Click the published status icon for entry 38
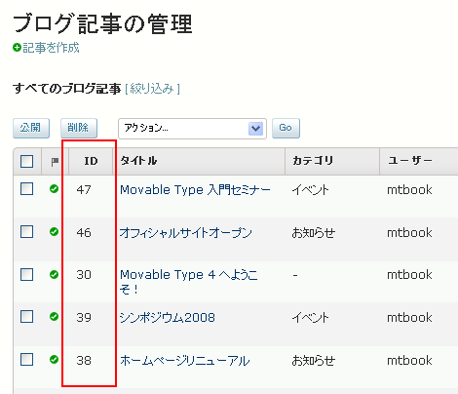Screen dimensions: 458x394 coord(54,360)
